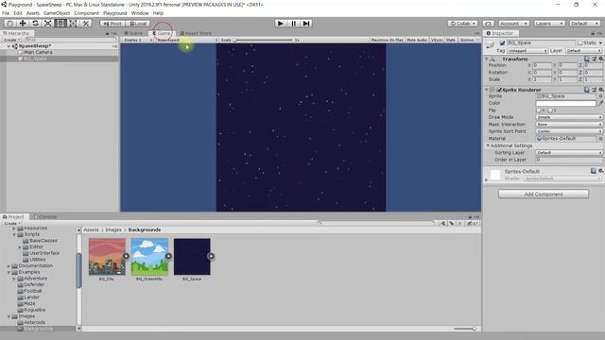Click the Add Component button

(544, 194)
